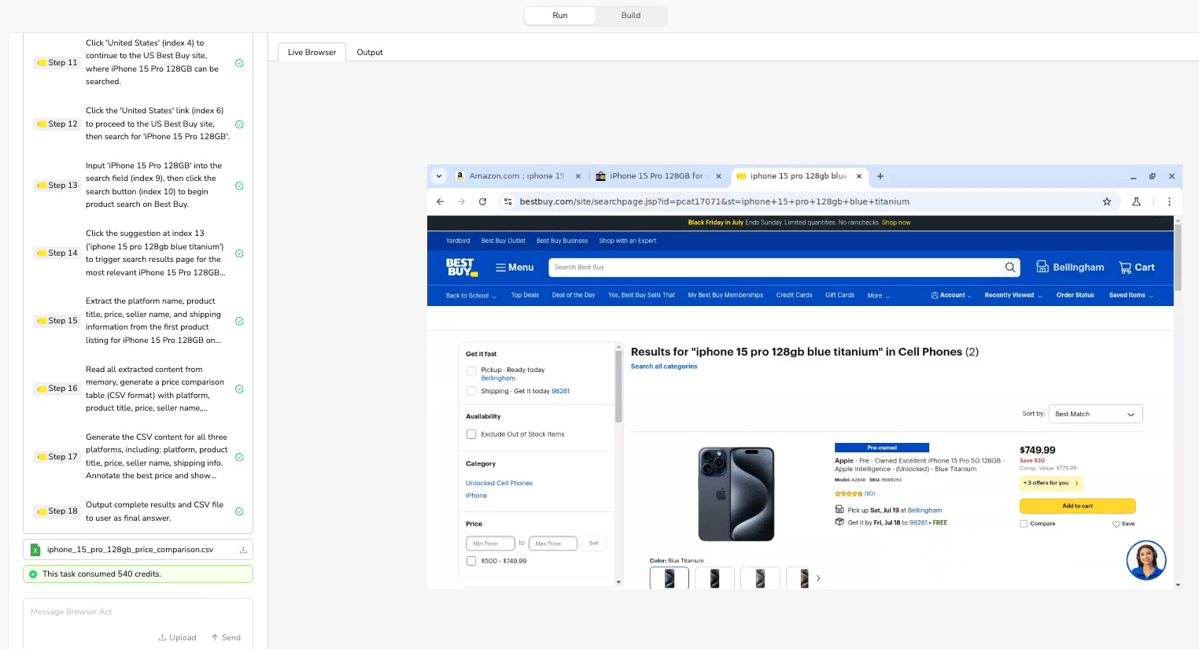1199x649 pixels.
Task: Go forward in the browser
Action: point(461,201)
